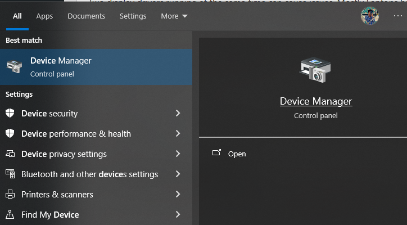Expand arrow for Bluetooth and other devices
Viewport: 407px width, 225px height.
pos(178,174)
